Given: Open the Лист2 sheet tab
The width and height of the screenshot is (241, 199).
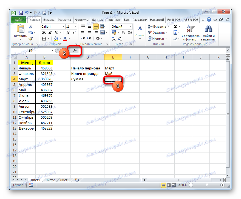Looking at the screenshot, I should 50,180.
